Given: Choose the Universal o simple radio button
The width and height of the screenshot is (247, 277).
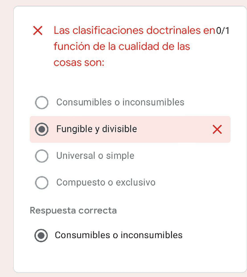Looking at the screenshot, I should [41, 156].
